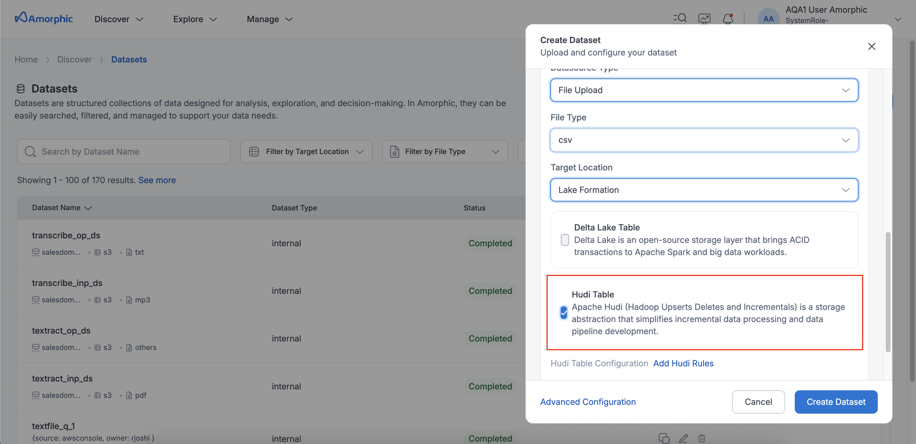Open the transcribe_op_ds dataset

tap(66, 235)
